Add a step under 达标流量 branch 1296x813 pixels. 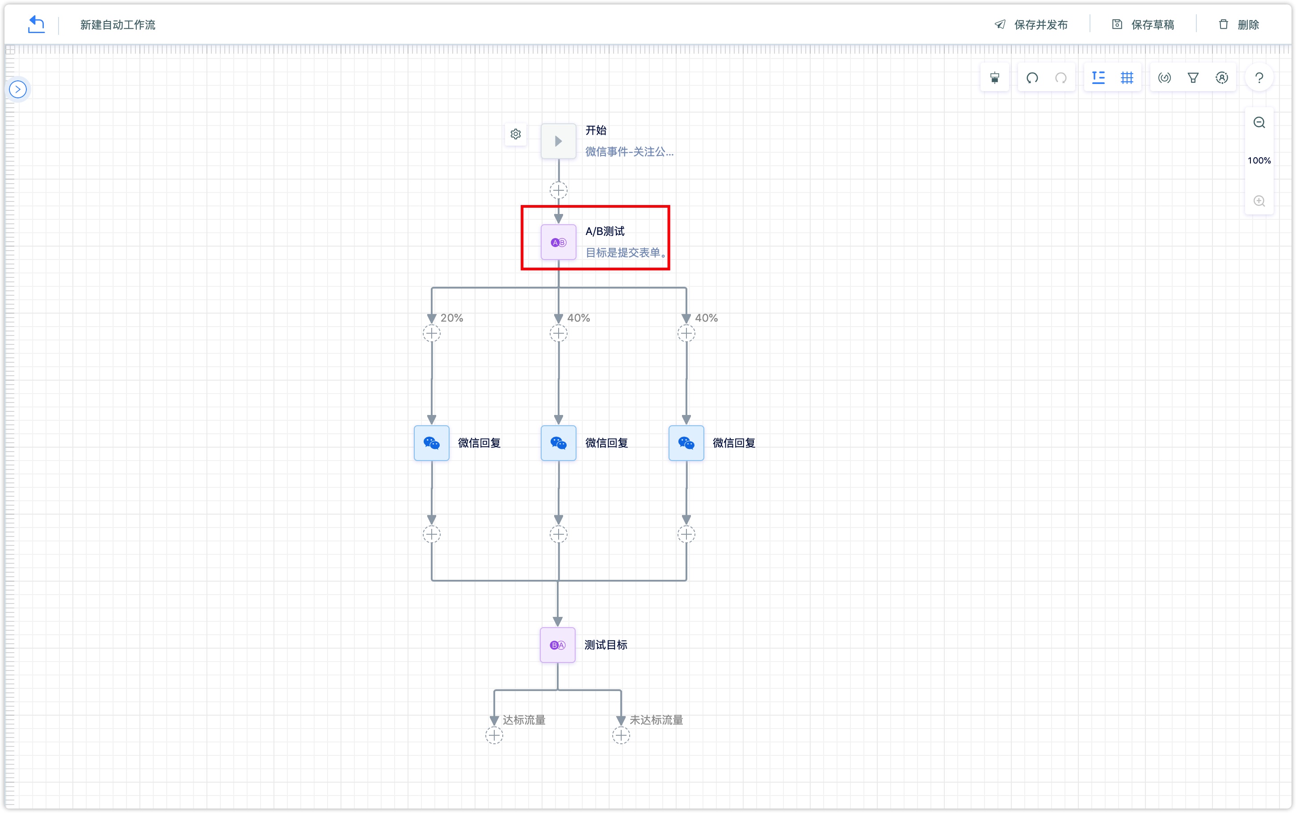[x=494, y=735]
